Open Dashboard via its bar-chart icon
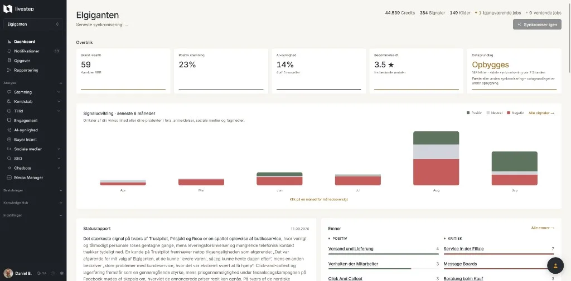The width and height of the screenshot is (571, 281). [x=9, y=42]
